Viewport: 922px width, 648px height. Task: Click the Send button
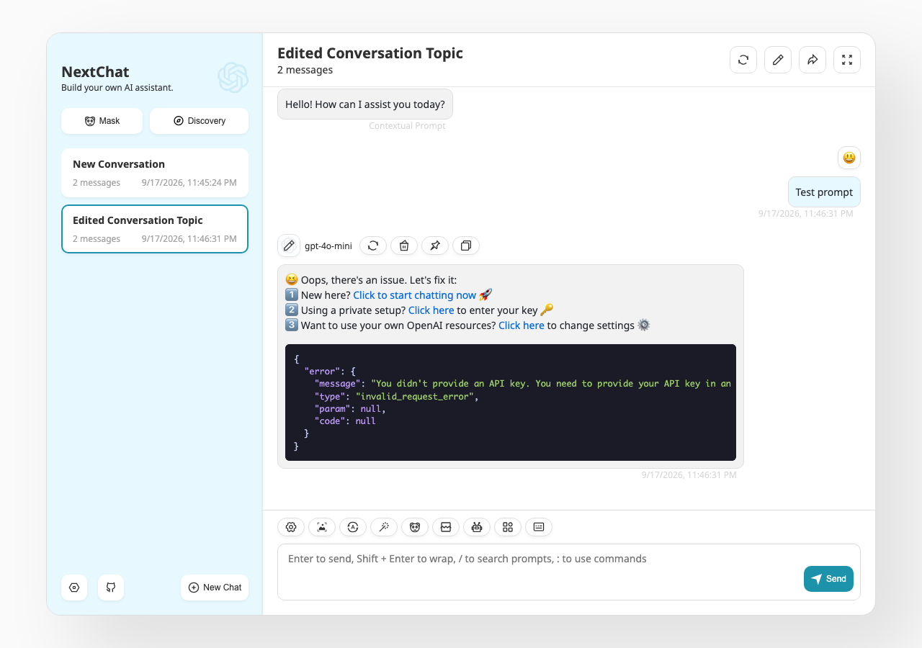tap(828, 579)
